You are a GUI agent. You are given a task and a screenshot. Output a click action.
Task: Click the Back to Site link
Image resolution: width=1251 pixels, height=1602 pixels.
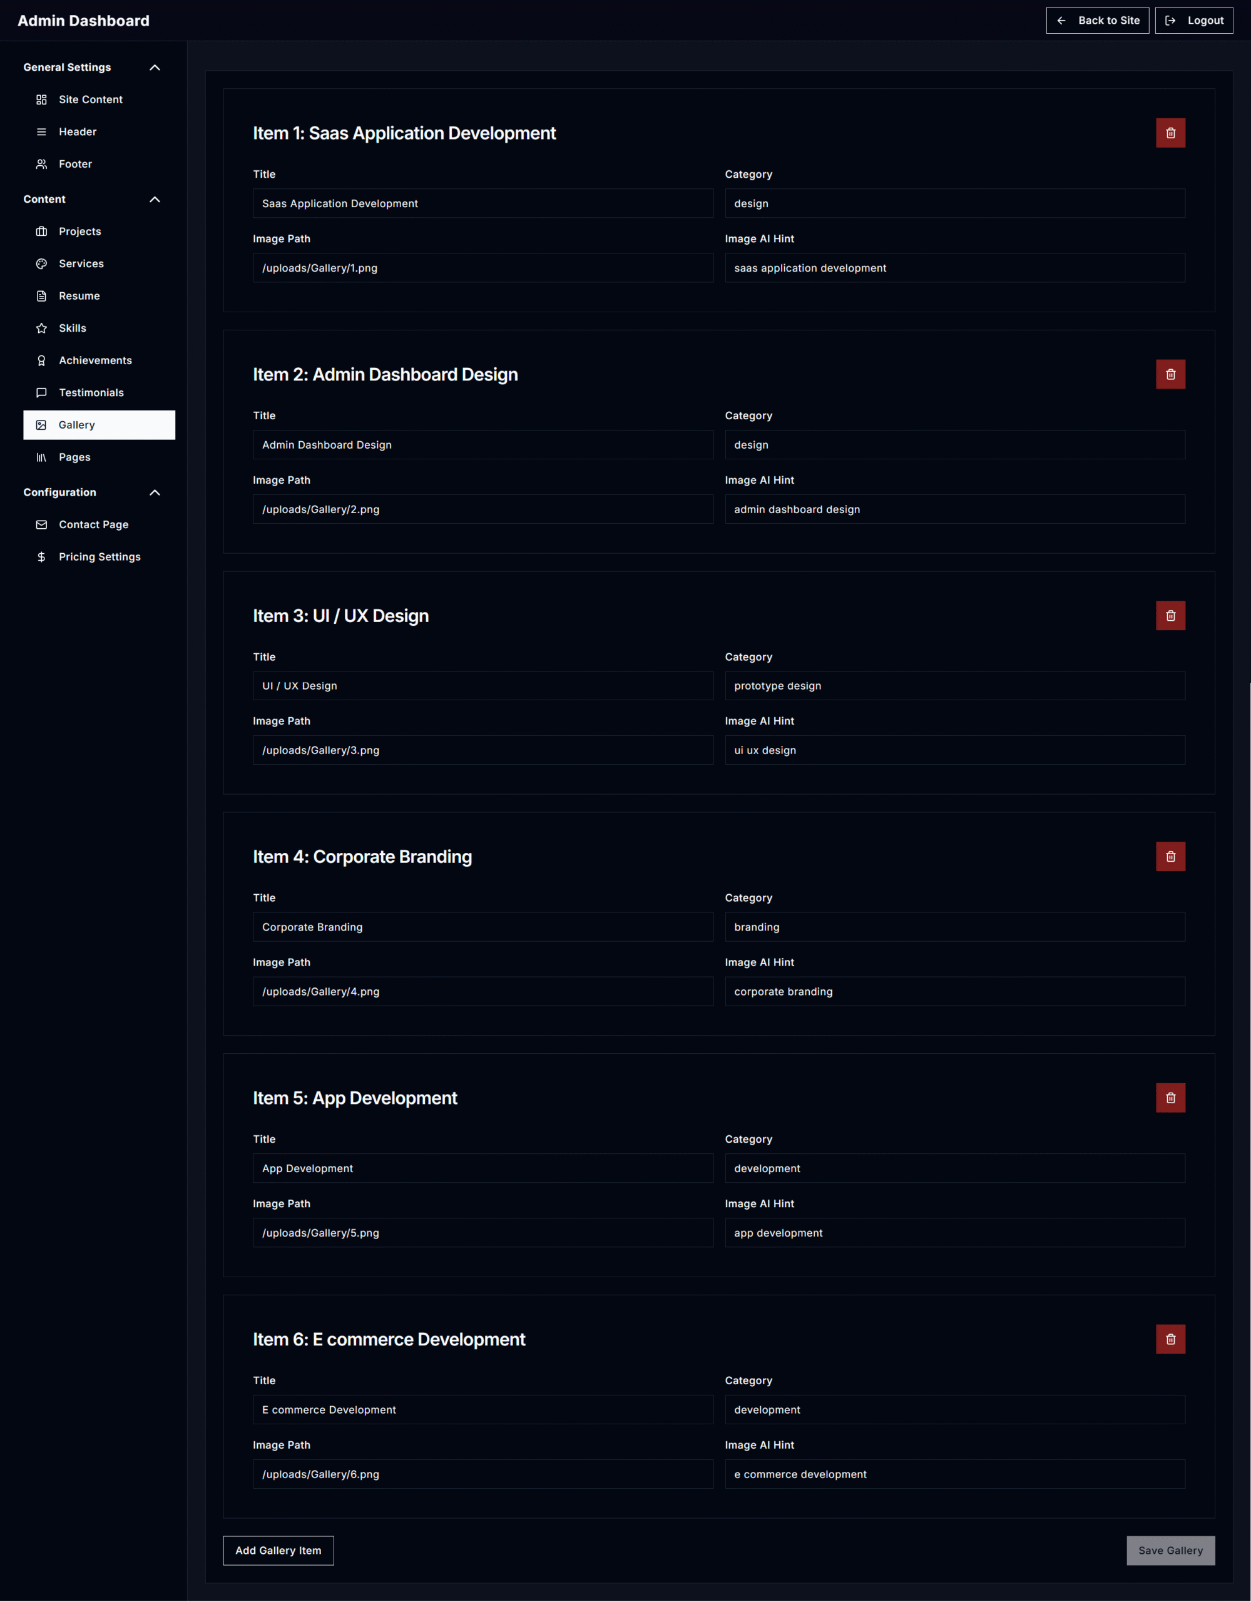(1098, 20)
